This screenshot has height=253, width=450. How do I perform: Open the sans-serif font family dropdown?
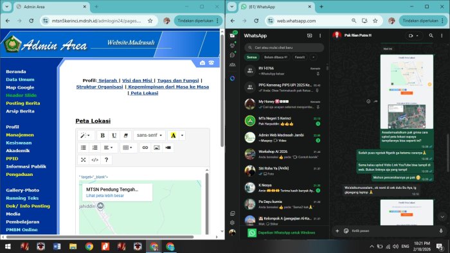[149, 135]
